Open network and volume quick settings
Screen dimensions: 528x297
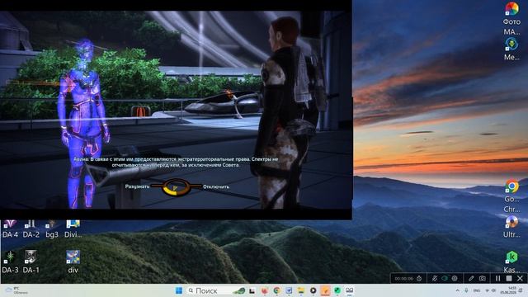tap(490, 290)
